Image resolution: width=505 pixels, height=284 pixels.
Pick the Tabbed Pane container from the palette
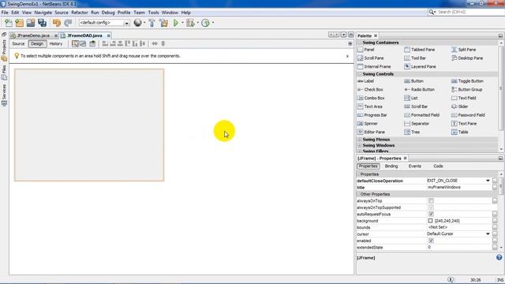pyautogui.click(x=420, y=50)
